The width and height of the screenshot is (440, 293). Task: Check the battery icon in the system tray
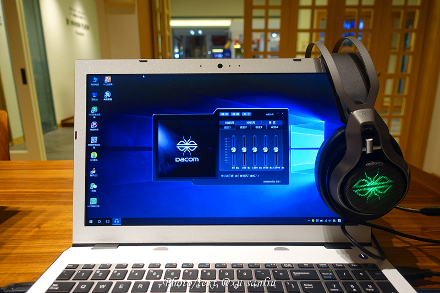[x=322, y=220]
